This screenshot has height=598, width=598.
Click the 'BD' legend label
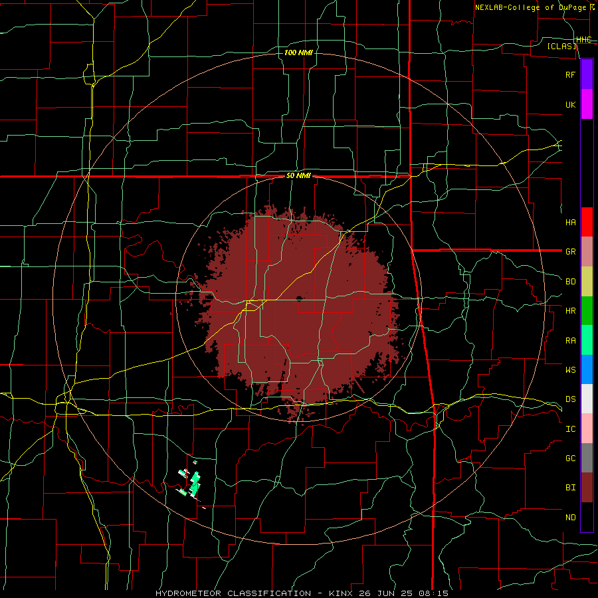coord(570,282)
